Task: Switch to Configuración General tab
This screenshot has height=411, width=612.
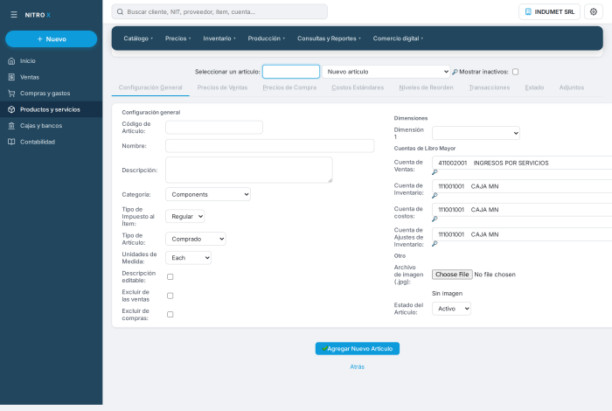Action: coord(150,87)
